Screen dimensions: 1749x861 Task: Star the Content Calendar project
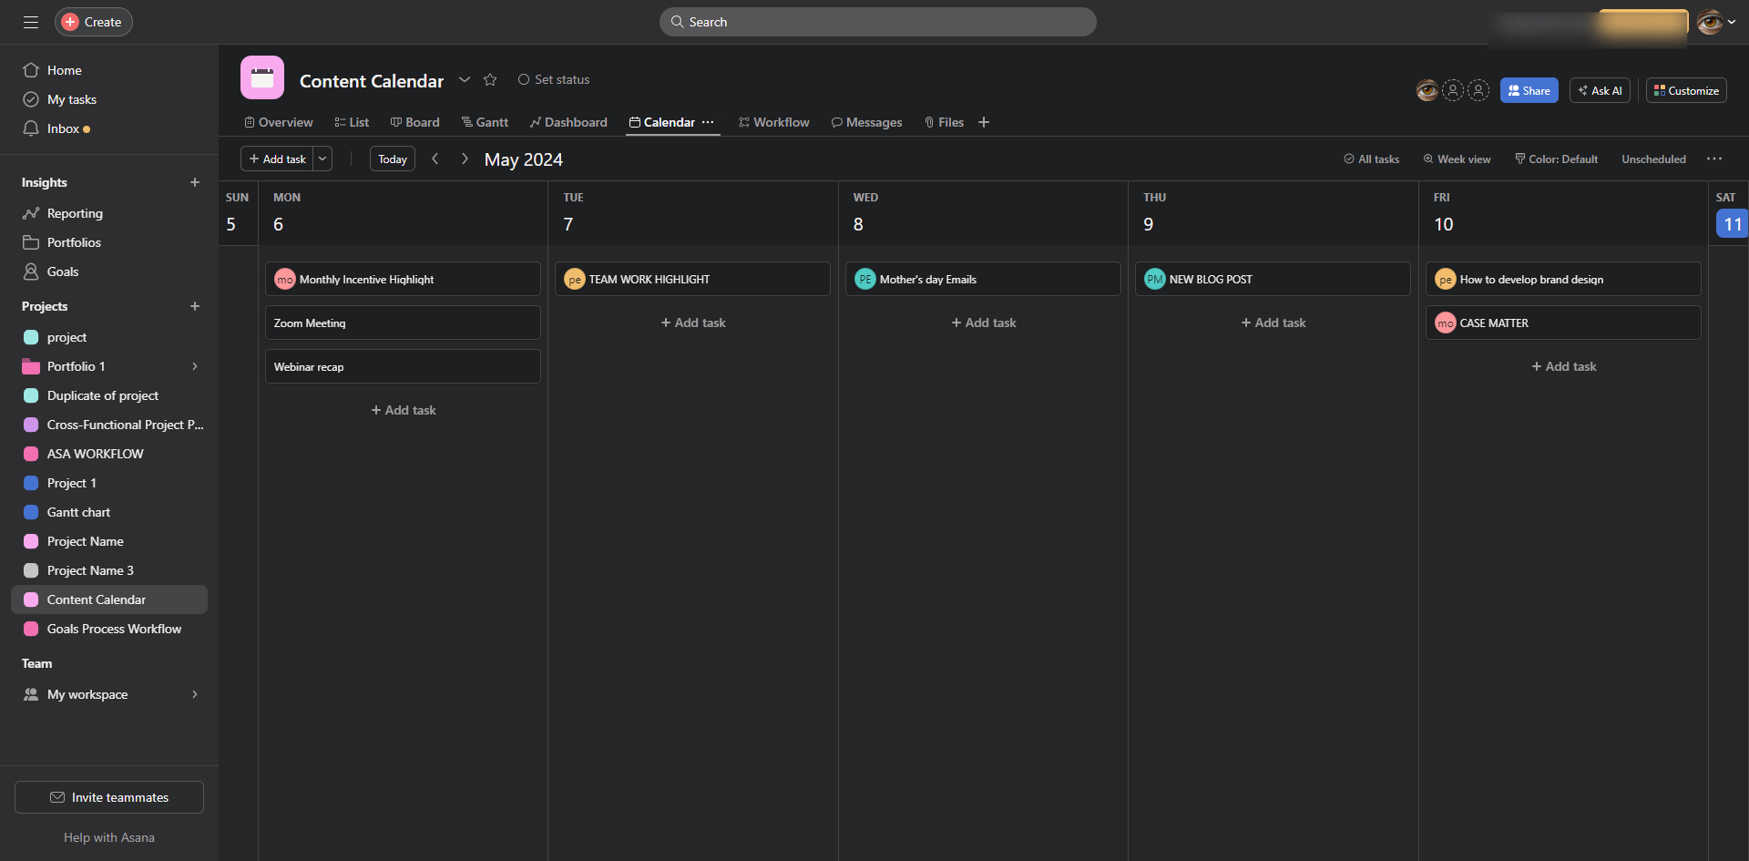point(490,80)
